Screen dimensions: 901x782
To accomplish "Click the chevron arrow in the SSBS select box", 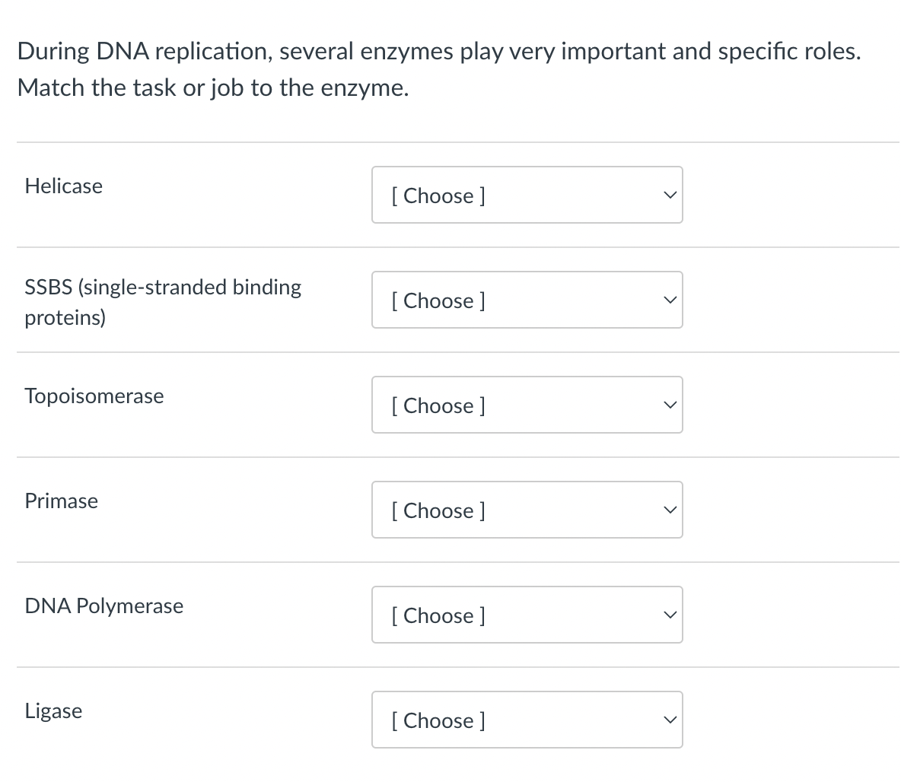I will [x=668, y=300].
